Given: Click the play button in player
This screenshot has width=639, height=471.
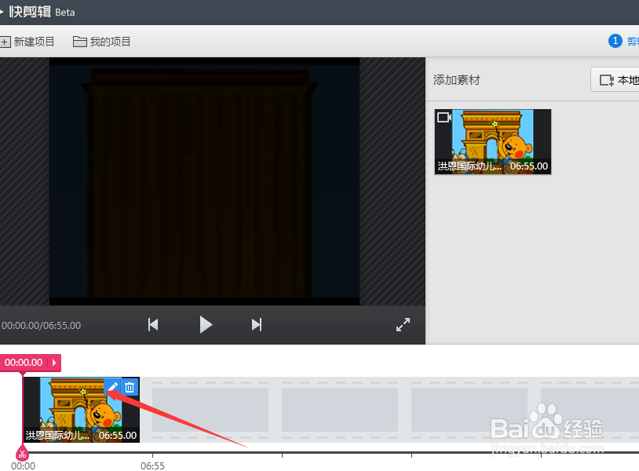Looking at the screenshot, I should tap(206, 325).
